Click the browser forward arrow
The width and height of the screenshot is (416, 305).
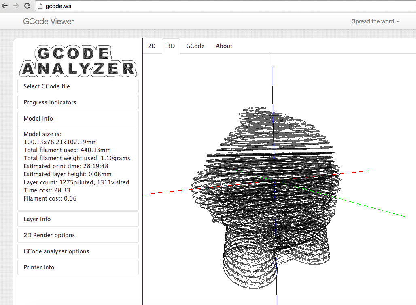(x=16, y=6)
